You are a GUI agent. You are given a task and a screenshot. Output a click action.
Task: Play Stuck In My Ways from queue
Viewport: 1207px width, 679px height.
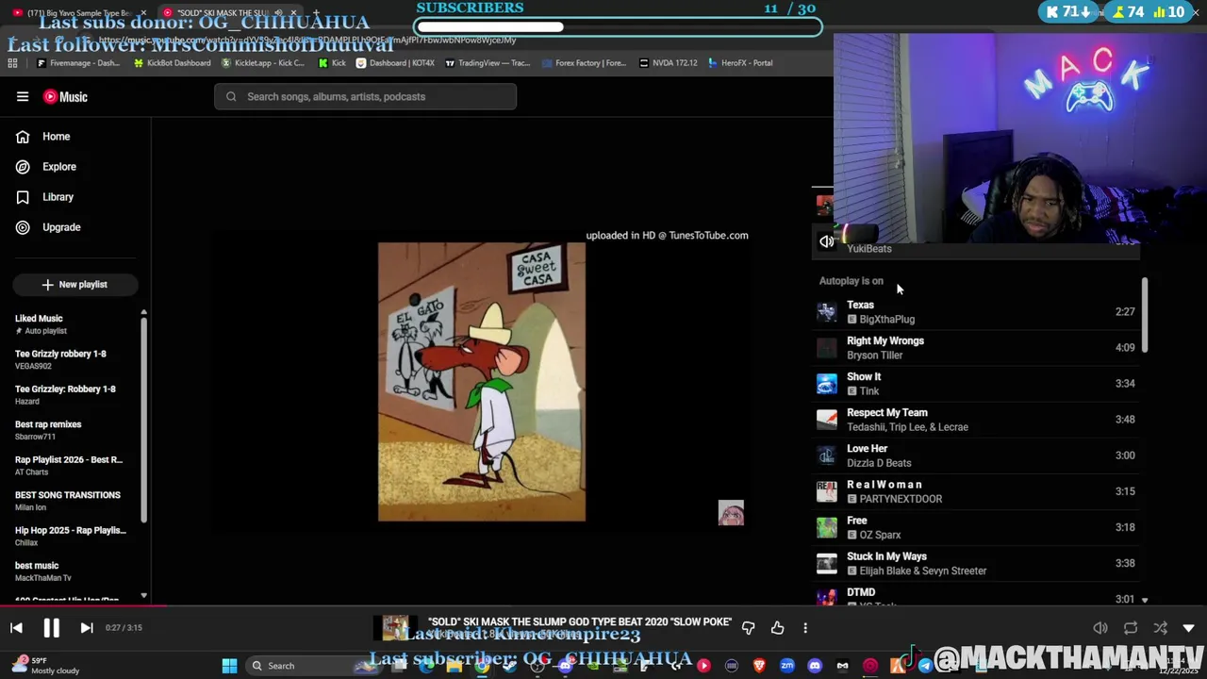click(976, 563)
